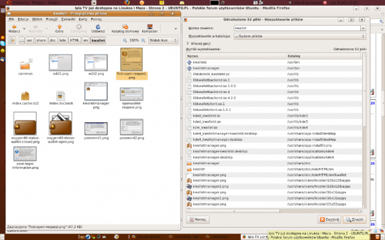This screenshot has width=385, height=240.
Task: Select the HTML path breadcrumb button
Action: [75, 40]
